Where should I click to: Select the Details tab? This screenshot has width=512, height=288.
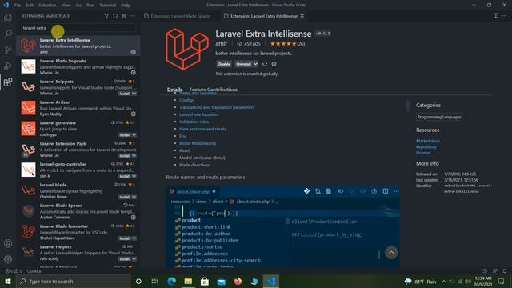pos(174,90)
